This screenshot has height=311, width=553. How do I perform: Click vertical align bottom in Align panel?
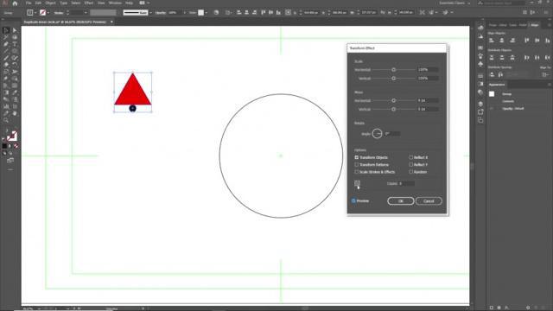pyautogui.click(x=547, y=41)
